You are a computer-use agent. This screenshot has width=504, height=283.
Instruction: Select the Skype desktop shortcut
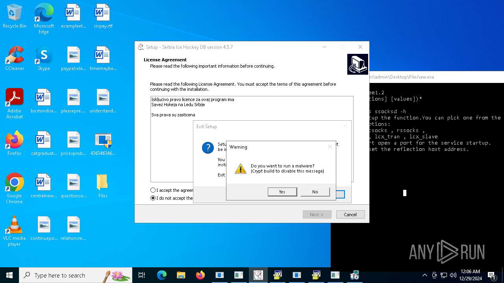tap(44, 59)
